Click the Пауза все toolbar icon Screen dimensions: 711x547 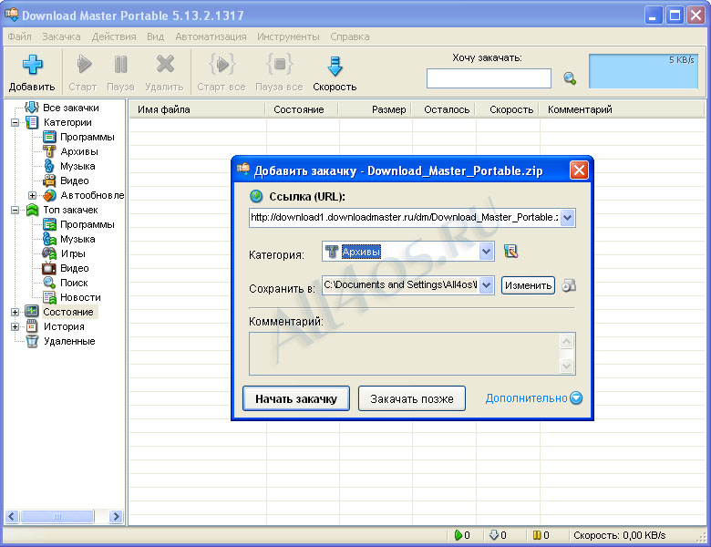pos(279,64)
